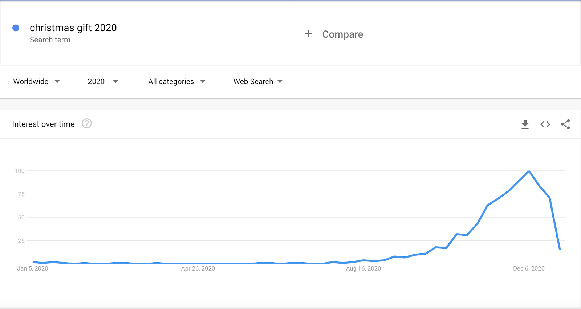Select the chart peak at value 100
581x309 pixels.
click(529, 171)
